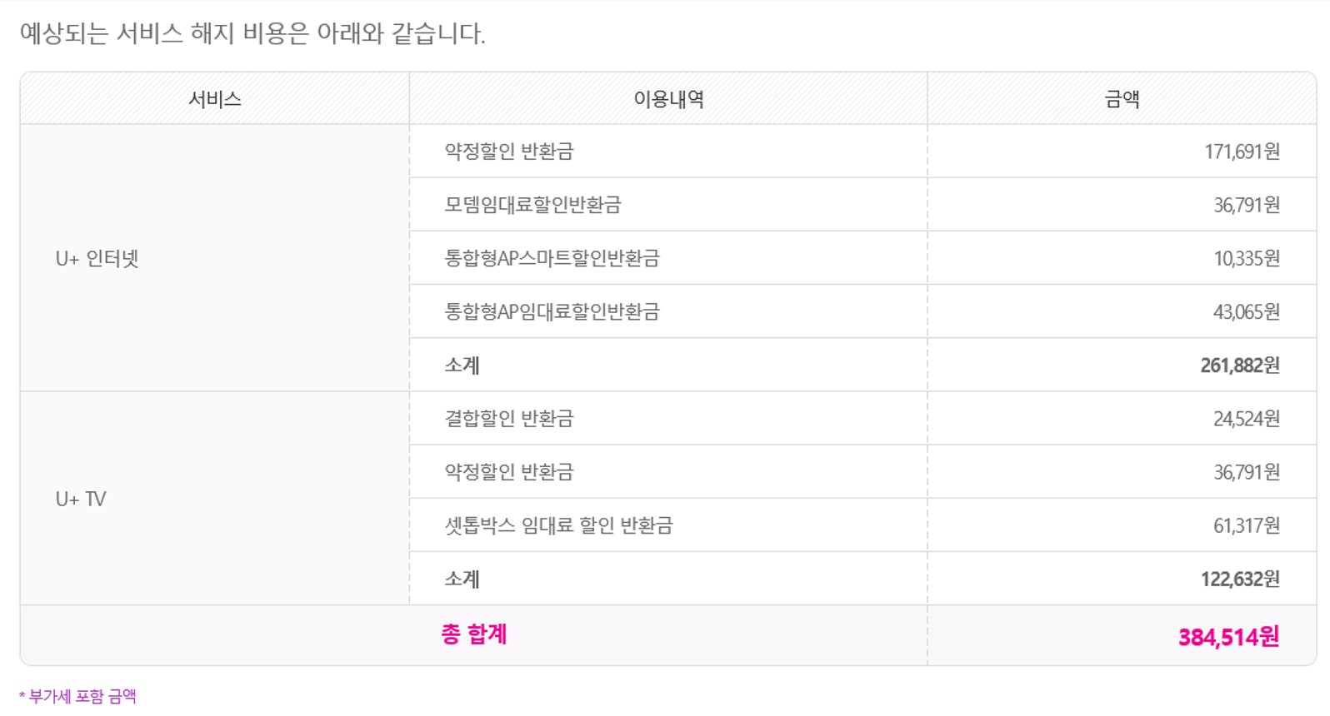Click the pink 총 합계 label

[x=474, y=634]
